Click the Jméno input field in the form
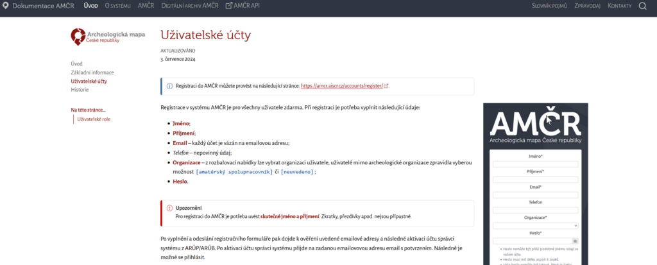 tap(535, 164)
